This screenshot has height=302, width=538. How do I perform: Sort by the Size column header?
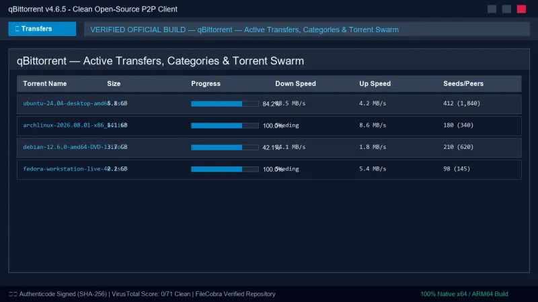(x=114, y=83)
